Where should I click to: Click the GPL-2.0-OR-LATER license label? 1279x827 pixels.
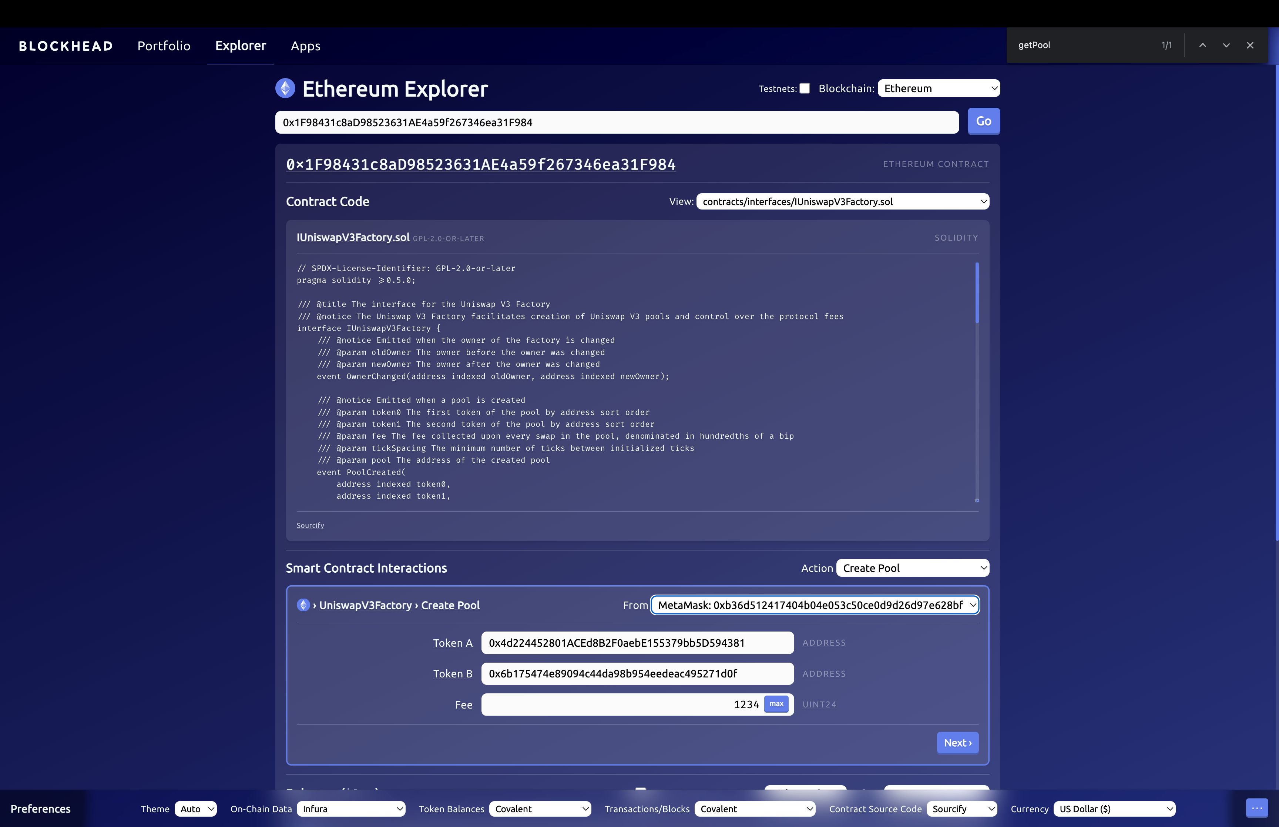click(448, 238)
